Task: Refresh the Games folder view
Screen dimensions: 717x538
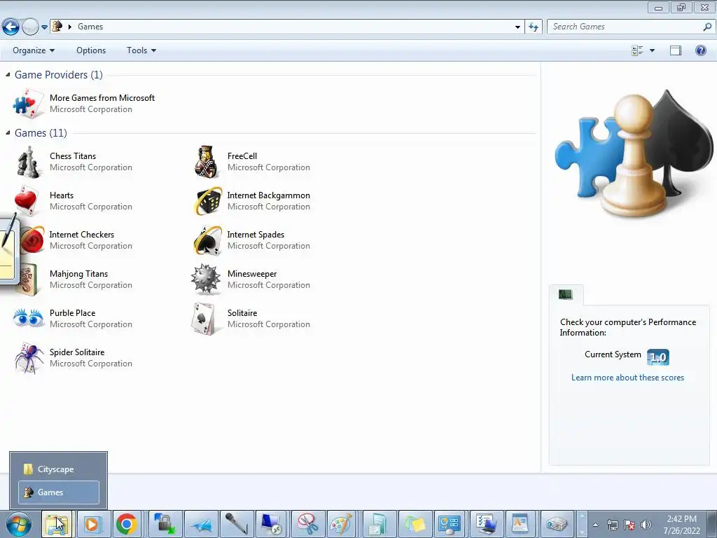Action: [533, 27]
